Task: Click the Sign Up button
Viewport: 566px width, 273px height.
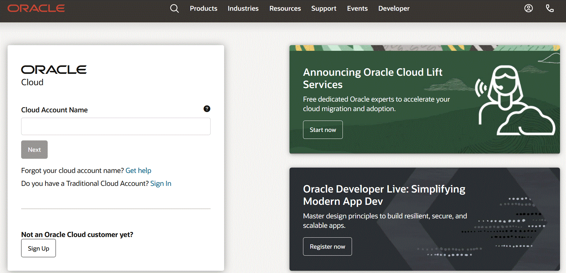Action: (39, 248)
